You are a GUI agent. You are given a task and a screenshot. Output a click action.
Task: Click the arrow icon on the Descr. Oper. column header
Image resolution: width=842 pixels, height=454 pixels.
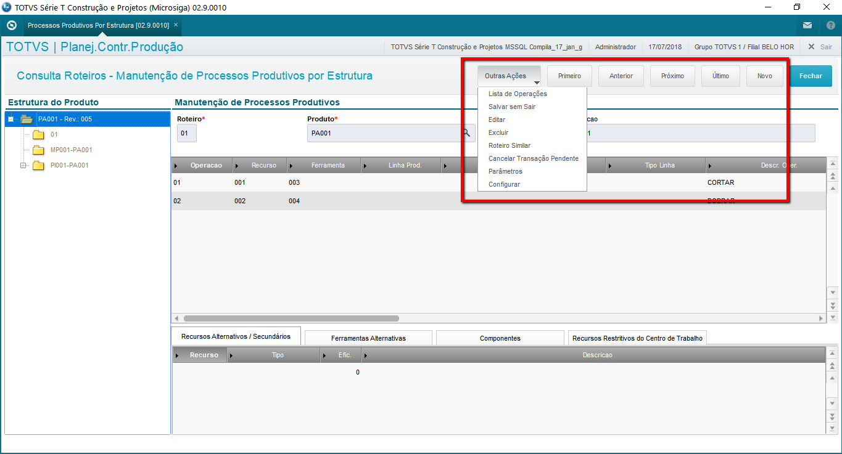click(710, 166)
